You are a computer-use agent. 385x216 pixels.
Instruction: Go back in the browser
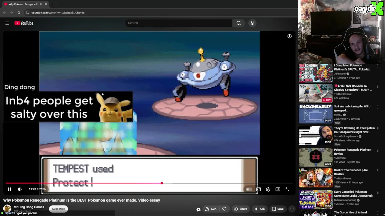coord(4,13)
